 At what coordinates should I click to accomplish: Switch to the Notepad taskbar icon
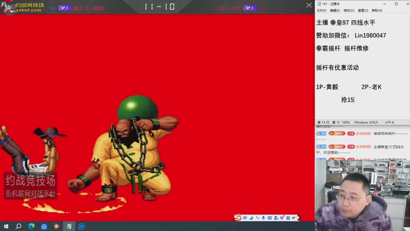click(69, 226)
